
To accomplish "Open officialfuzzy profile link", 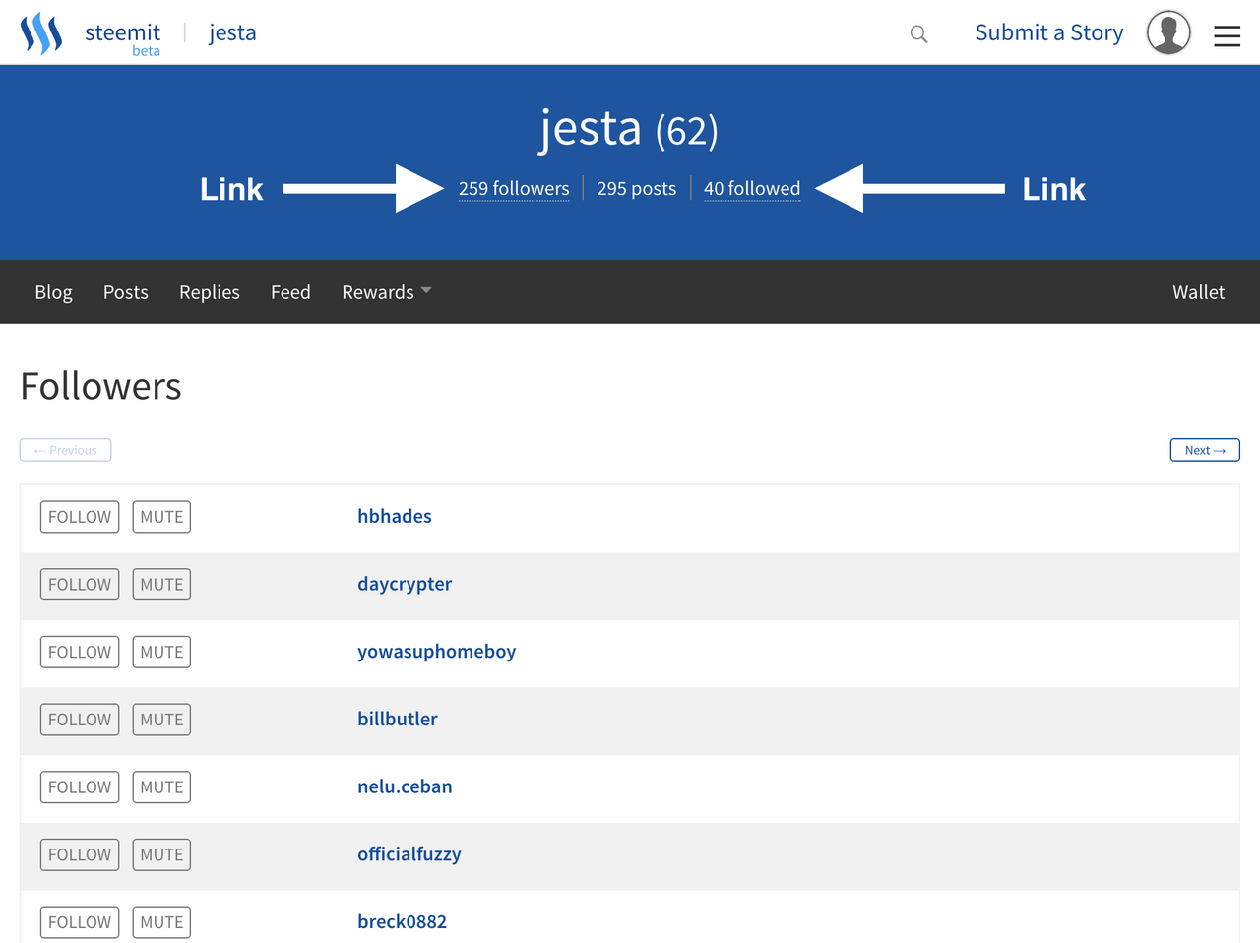I will [x=409, y=854].
